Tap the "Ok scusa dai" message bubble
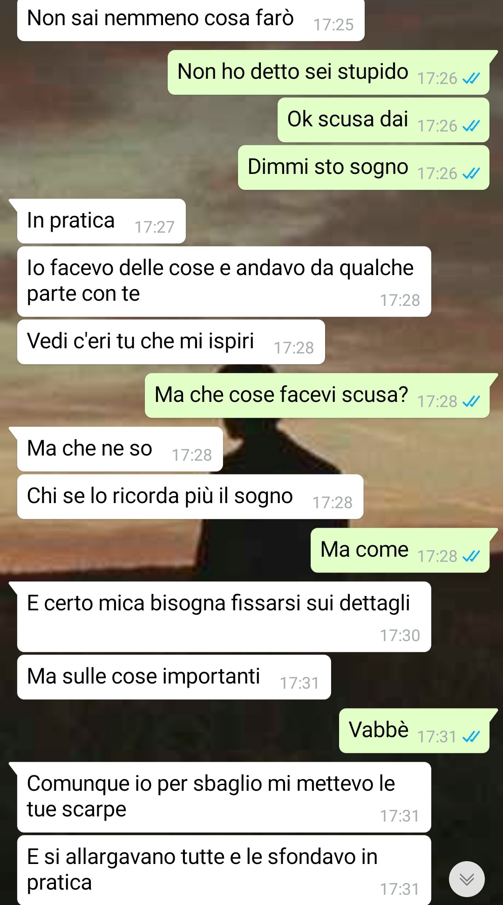Viewport: 503px width, 905px height. (383, 120)
